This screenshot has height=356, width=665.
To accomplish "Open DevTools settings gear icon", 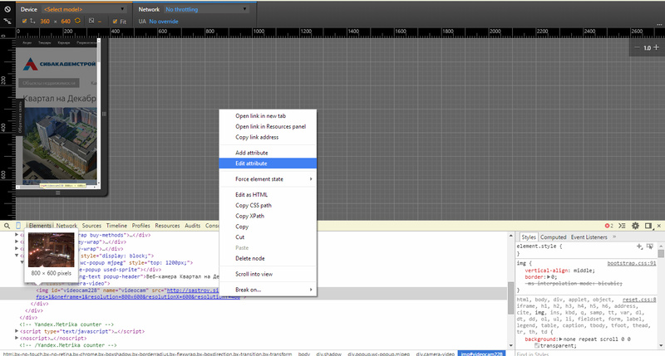I will (635, 225).
